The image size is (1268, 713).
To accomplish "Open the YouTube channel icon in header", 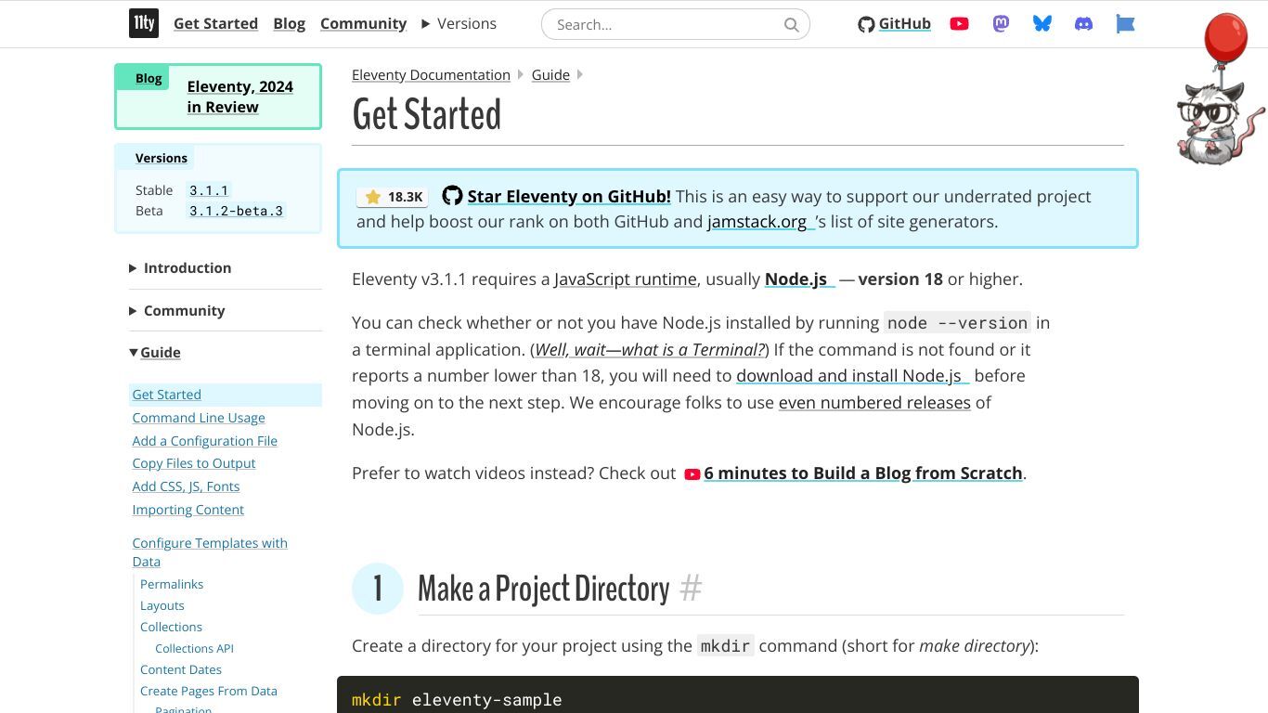I will [x=959, y=24].
